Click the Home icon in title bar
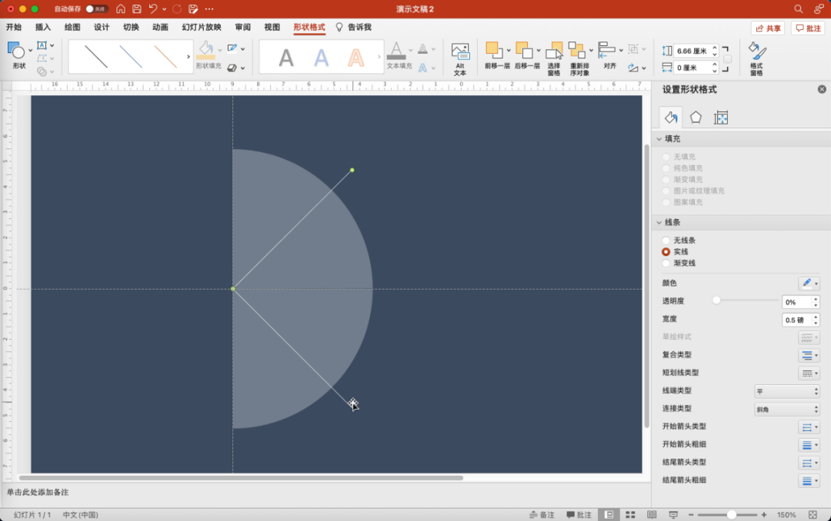This screenshot has height=521, width=831. (121, 9)
